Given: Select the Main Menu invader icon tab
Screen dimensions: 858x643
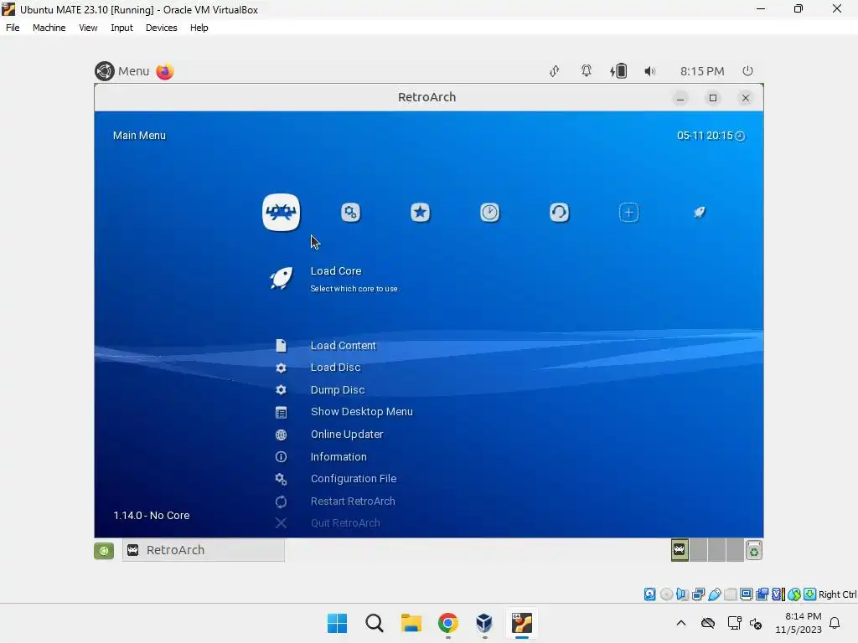Looking at the screenshot, I should click(281, 212).
